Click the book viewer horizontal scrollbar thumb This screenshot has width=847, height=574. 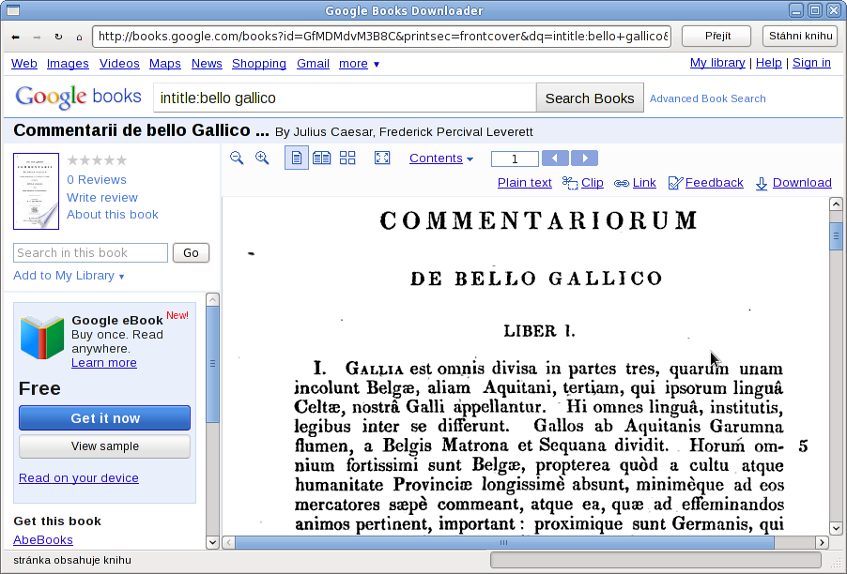pyautogui.click(x=504, y=542)
